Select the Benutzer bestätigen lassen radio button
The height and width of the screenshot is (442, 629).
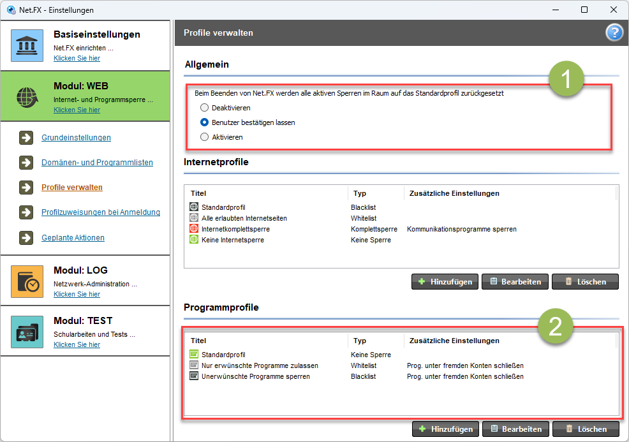[204, 122]
